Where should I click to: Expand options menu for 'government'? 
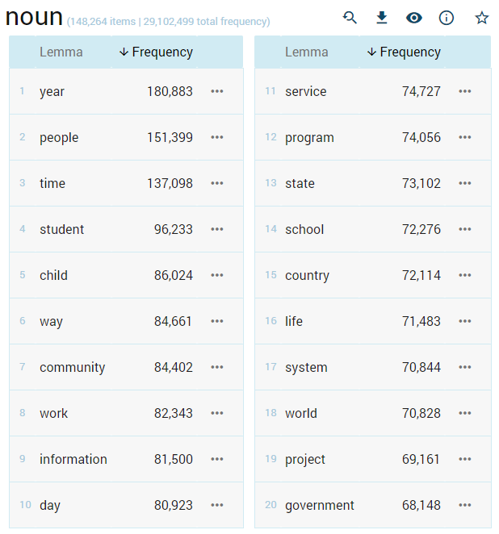[465, 506]
